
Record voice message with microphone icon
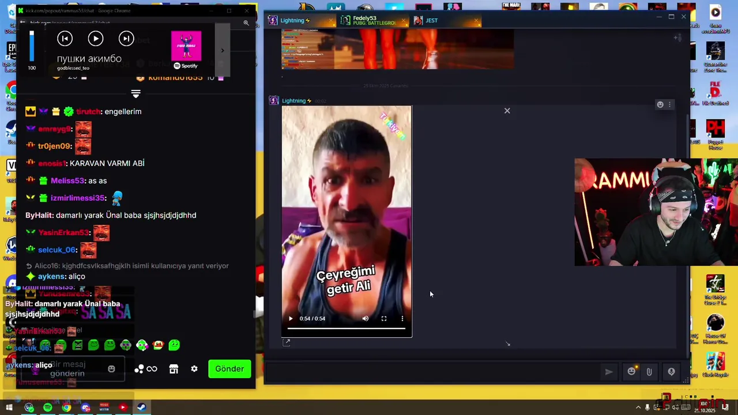(671, 372)
